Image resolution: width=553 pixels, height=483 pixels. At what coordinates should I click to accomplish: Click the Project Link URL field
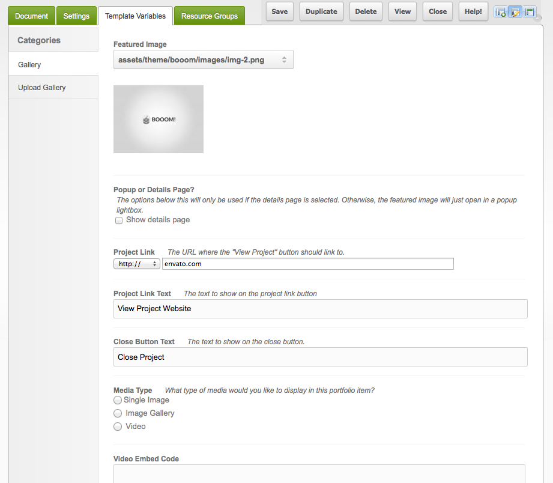[x=307, y=264]
